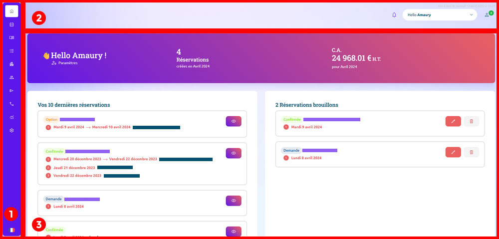Screen dimensions: 499x239
Task: Edit the Confirmée draft of Mardi 9 avril
Action: tap(453, 121)
